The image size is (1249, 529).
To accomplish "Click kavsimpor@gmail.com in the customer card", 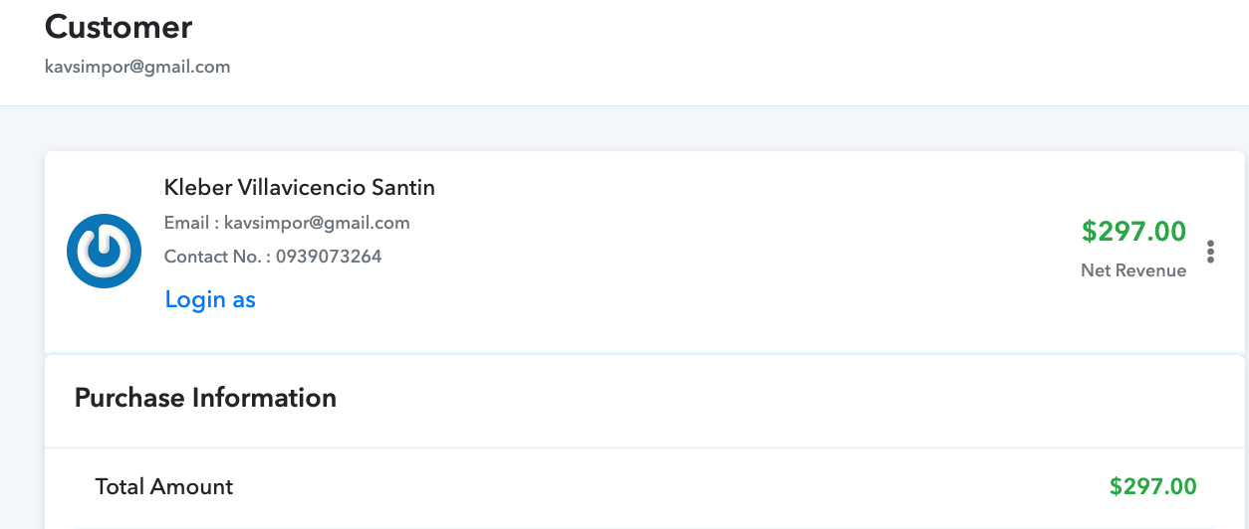I will [x=317, y=223].
